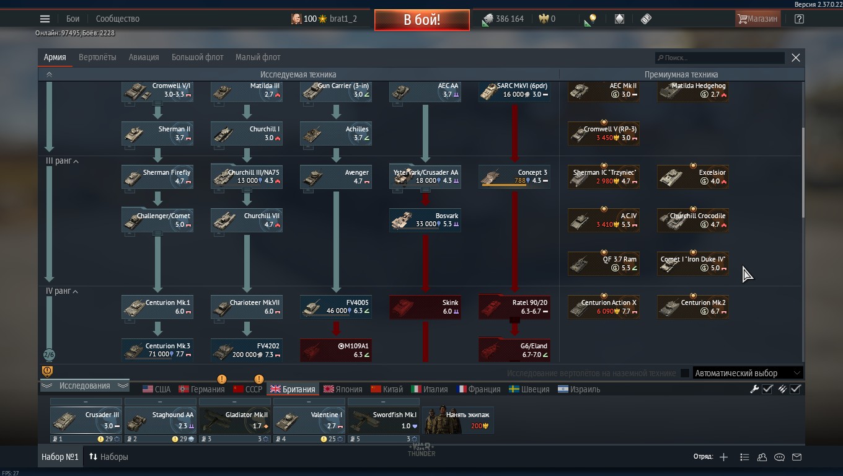The width and height of the screenshot is (843, 476).
Task: Click the right chevron beside Исследования
Action: click(x=123, y=386)
